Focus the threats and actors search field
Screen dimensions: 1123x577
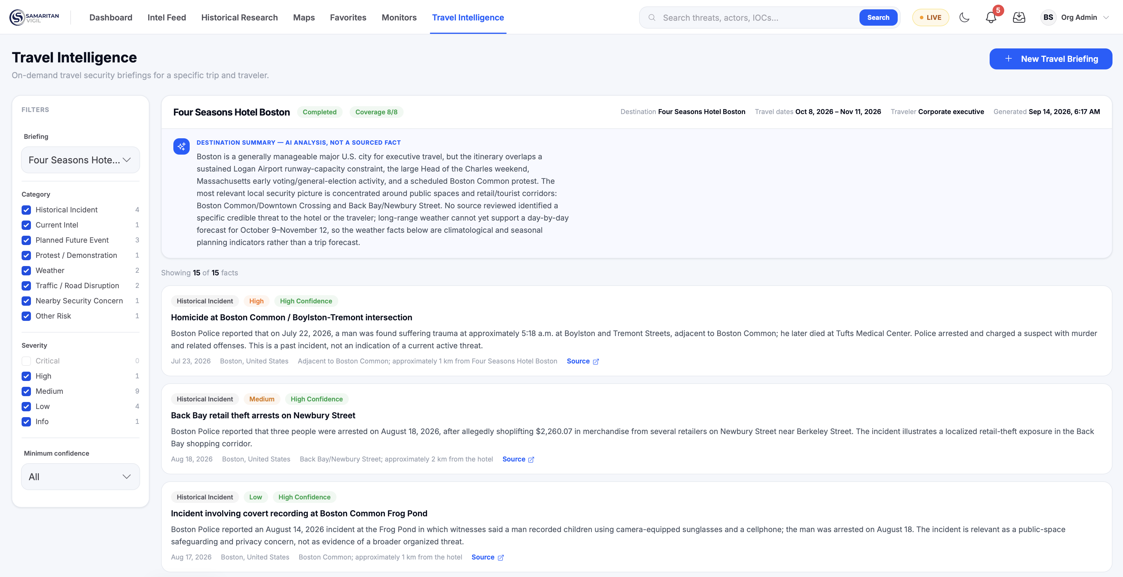point(758,18)
